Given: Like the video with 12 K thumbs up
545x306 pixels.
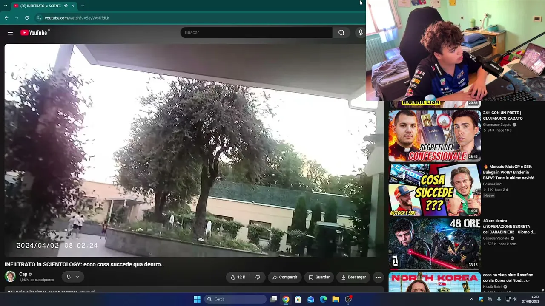Looking at the screenshot, I should point(238,277).
